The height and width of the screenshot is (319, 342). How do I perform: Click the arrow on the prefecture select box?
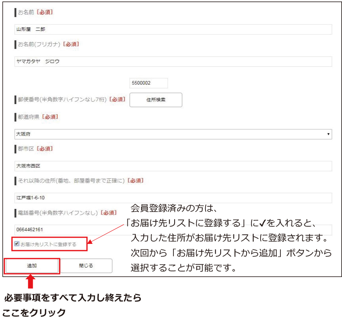328,134
